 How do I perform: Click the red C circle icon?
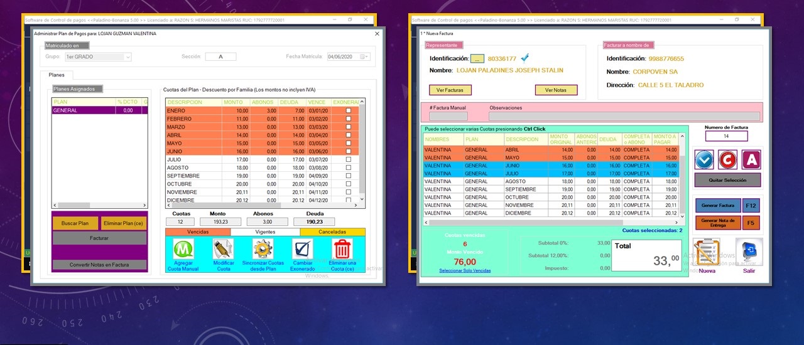[727, 160]
